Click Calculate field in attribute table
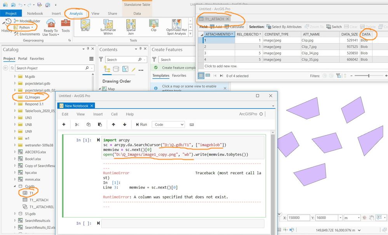This screenshot has height=235, width=388. 234,27
